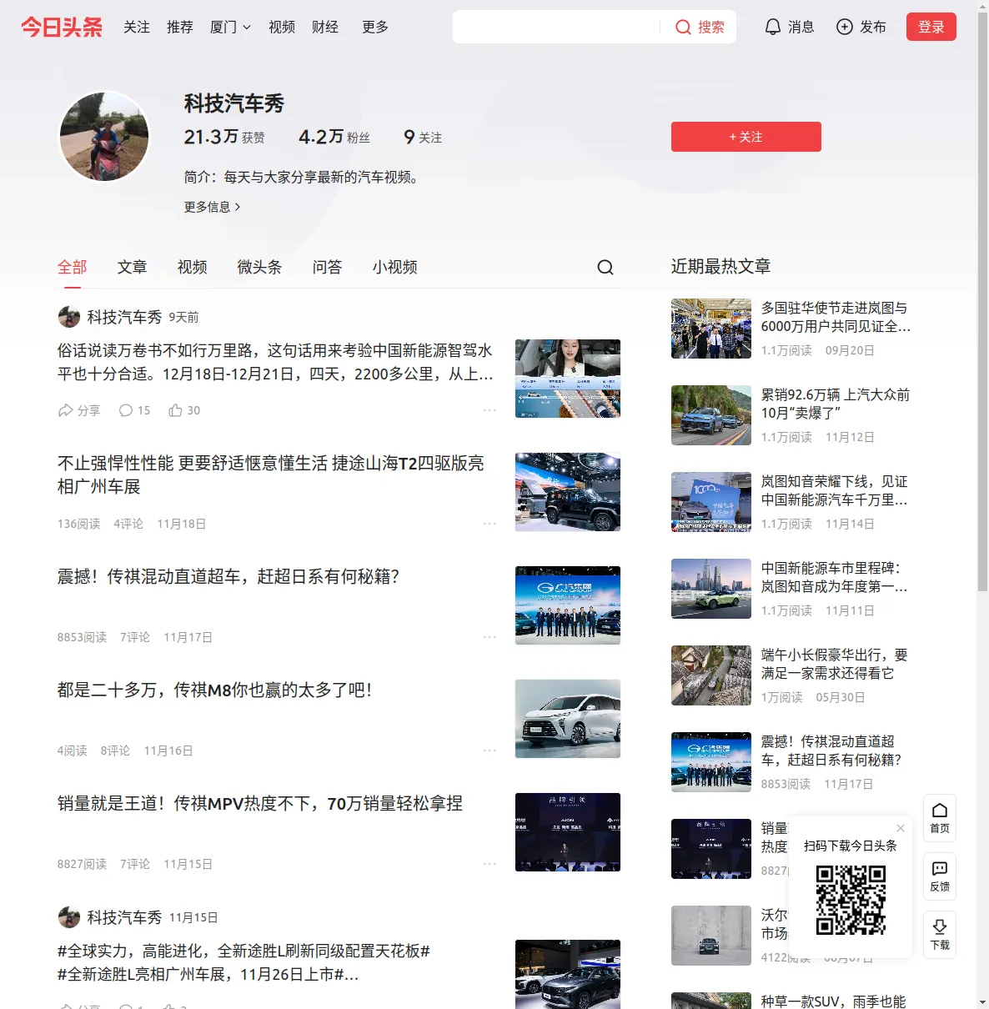
Task: Open the #全球实力 全新途胜L post
Action: tap(243, 962)
